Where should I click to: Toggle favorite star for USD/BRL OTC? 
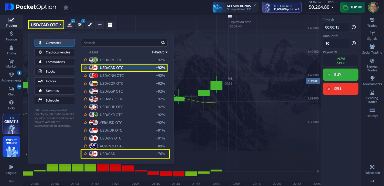click(85, 60)
